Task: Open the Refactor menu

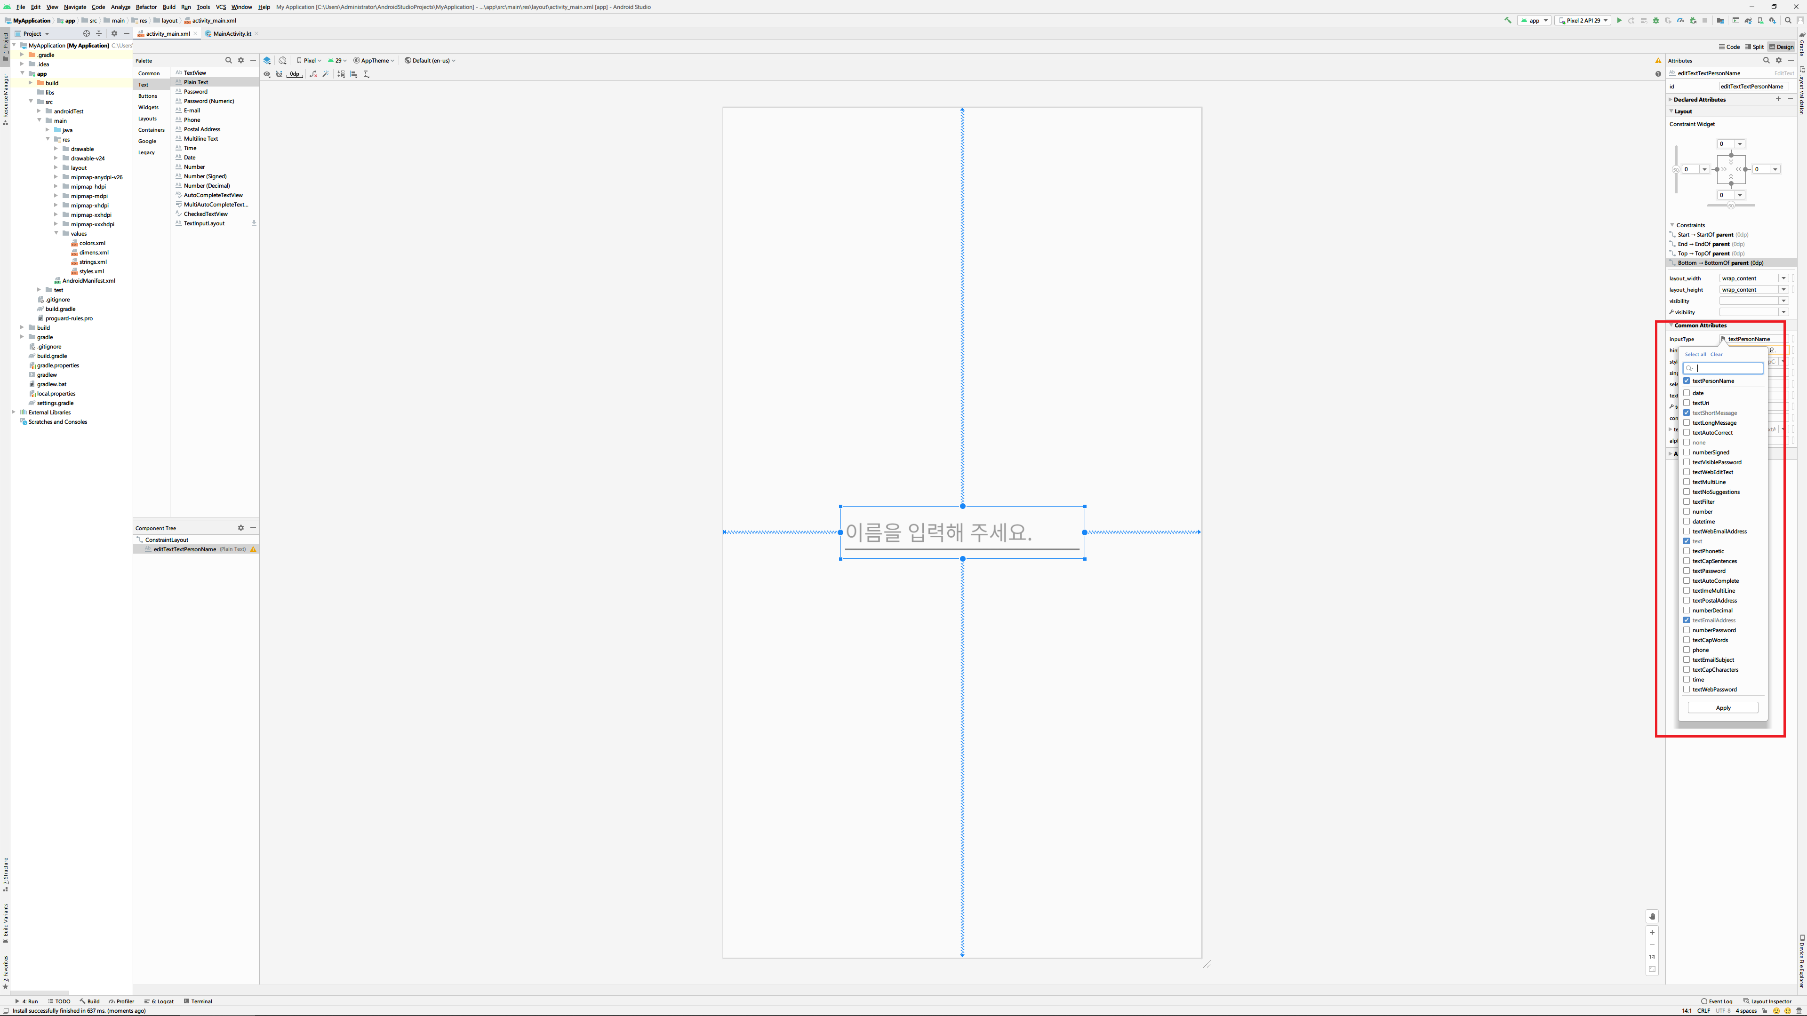Action: 146,7
